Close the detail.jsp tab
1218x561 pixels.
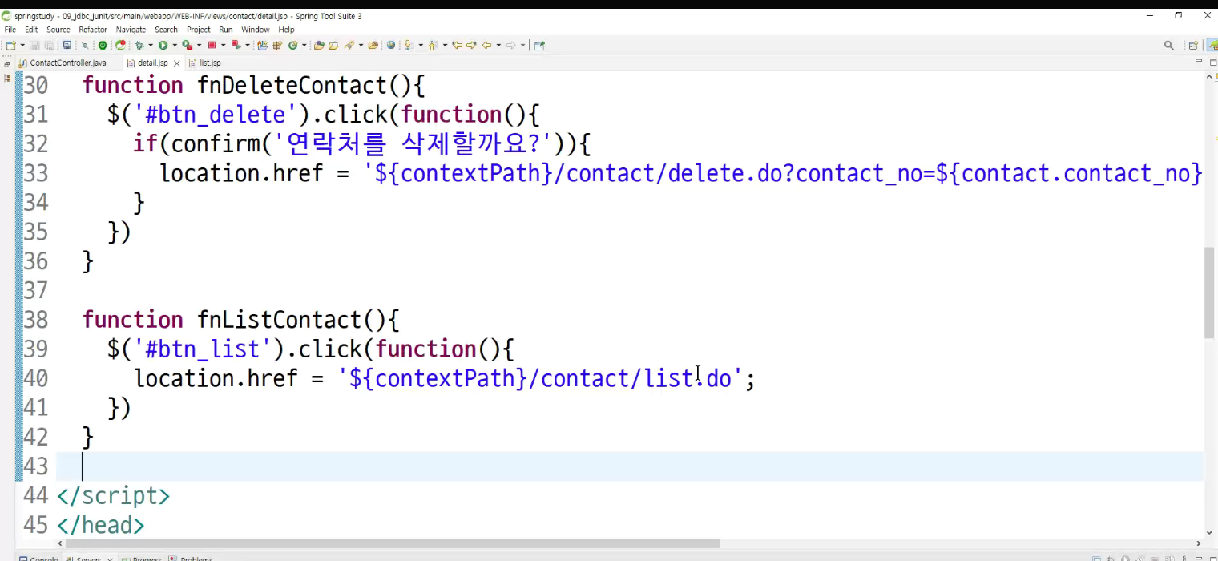177,63
